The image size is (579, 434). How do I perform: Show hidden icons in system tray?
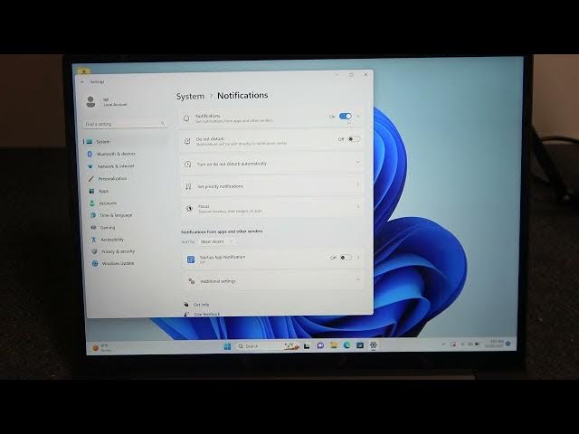443,344
